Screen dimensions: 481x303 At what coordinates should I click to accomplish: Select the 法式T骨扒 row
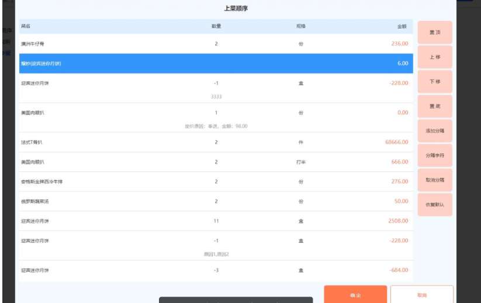coord(216,142)
